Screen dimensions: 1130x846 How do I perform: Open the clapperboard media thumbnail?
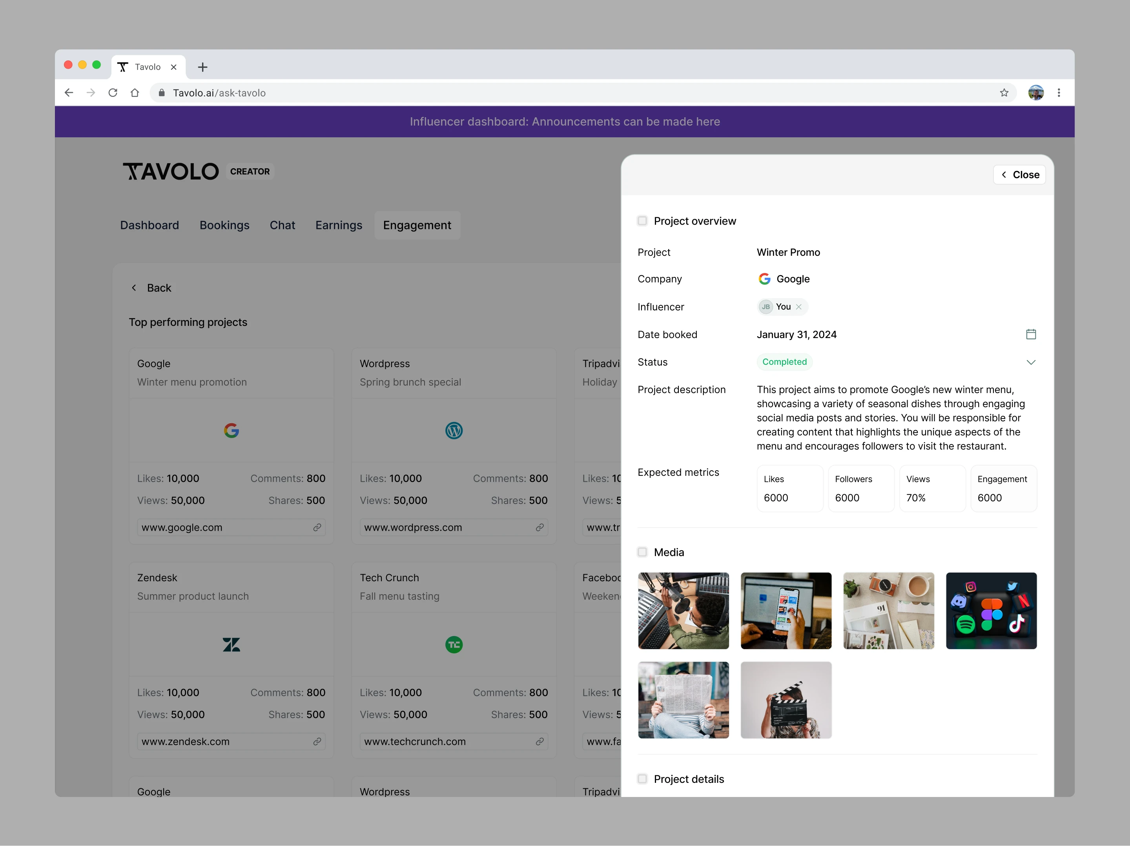pos(786,700)
